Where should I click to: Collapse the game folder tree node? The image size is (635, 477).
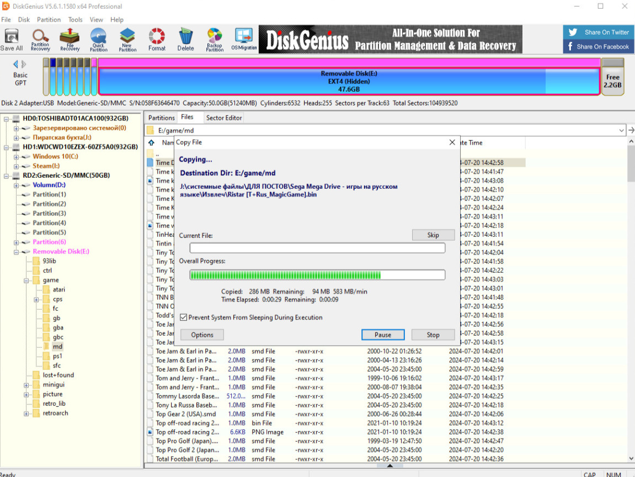(27, 280)
